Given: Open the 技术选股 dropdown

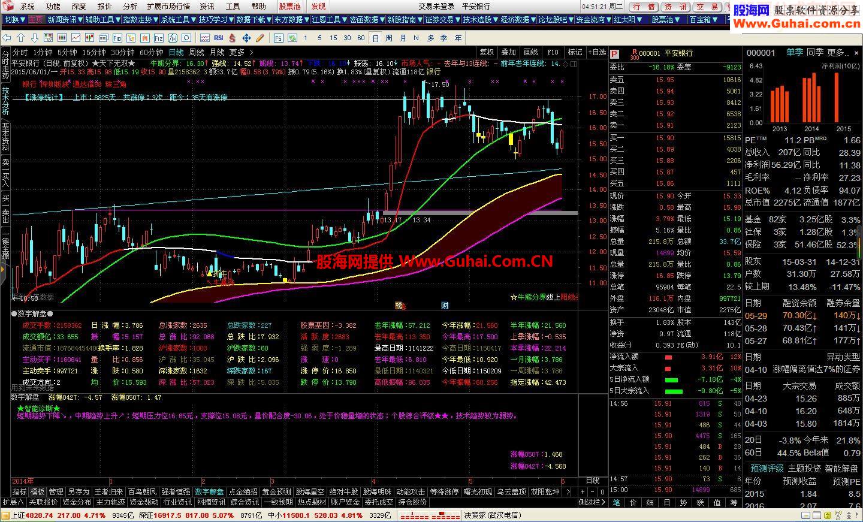Looking at the screenshot, I should 481,20.
